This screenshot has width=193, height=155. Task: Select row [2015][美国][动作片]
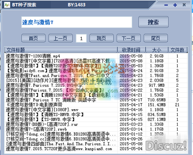coord(96,81)
